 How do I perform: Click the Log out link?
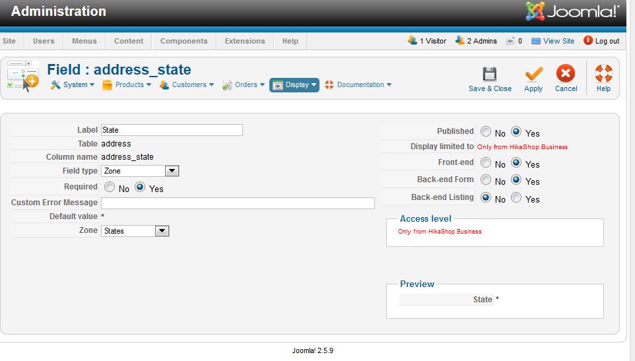607,41
